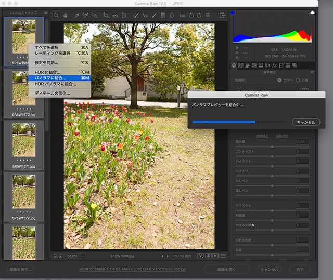The width and height of the screenshot is (333, 280).
Task: Go to next image arrow
Action: tap(168, 256)
